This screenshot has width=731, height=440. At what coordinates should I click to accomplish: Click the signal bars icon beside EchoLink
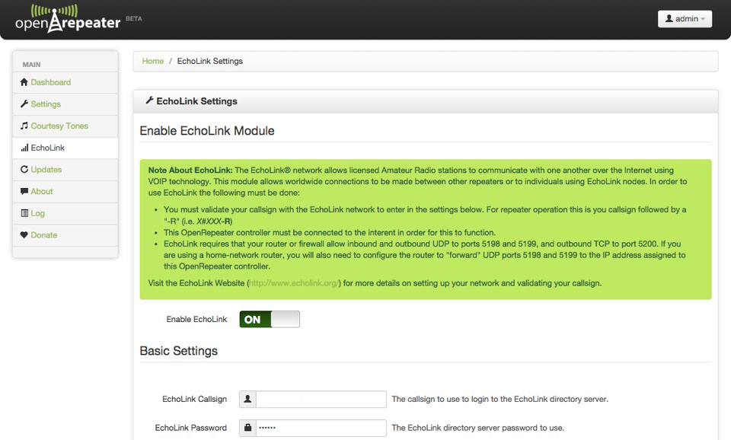(x=24, y=148)
